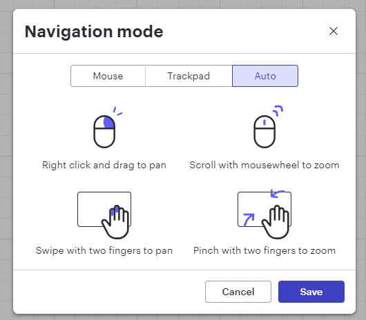Image resolution: width=366 pixels, height=320 pixels.
Task: Click the 'Scroll with mousewheel to zoom' label
Action: click(264, 166)
